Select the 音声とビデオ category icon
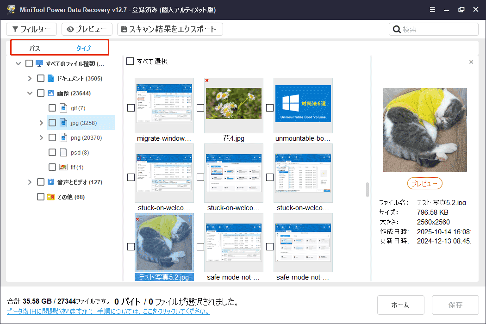The height and width of the screenshot is (324, 486). tap(51, 181)
